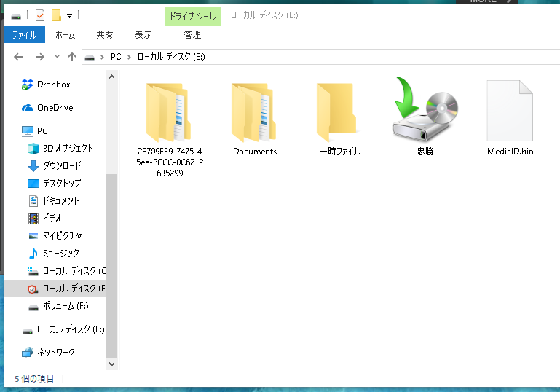560x392 pixels.
Task: Open ダウンロード in the navigation pane
Action: tap(62, 166)
